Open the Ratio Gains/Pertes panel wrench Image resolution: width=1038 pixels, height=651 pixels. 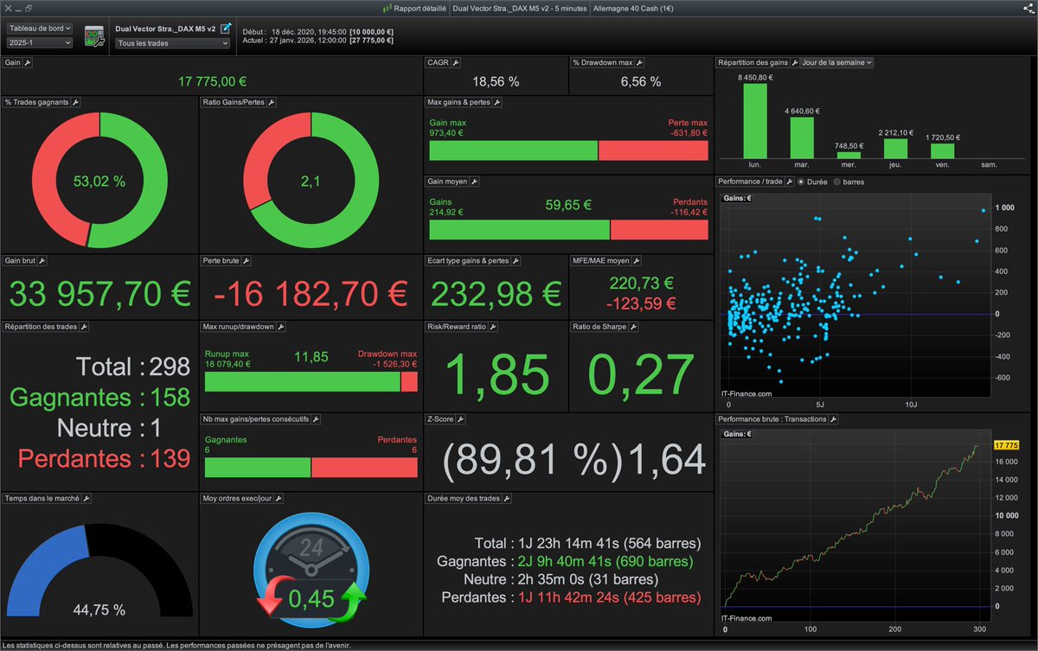[x=271, y=102]
